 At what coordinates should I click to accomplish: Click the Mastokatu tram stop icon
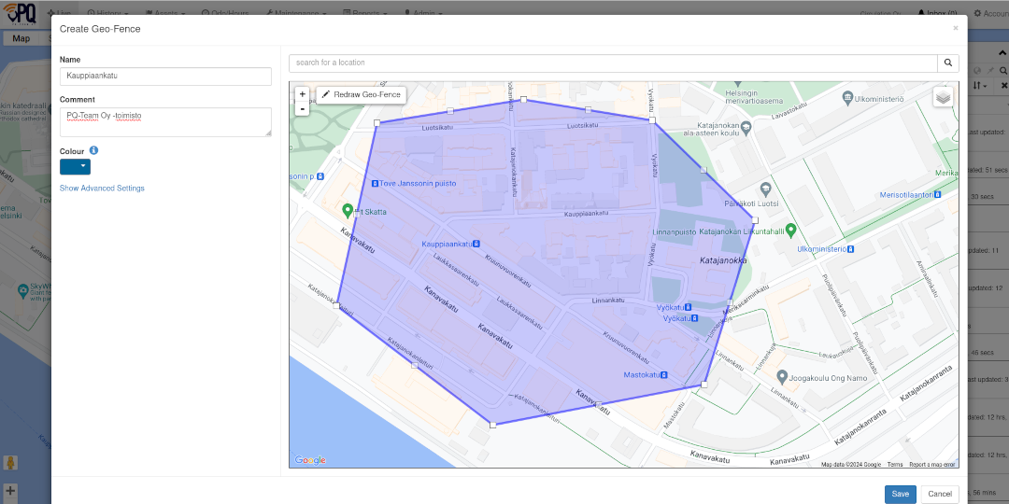click(664, 375)
